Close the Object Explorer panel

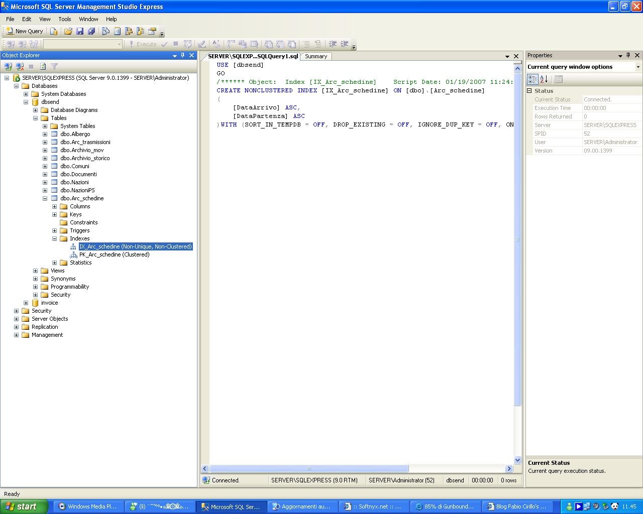pyautogui.click(x=191, y=55)
